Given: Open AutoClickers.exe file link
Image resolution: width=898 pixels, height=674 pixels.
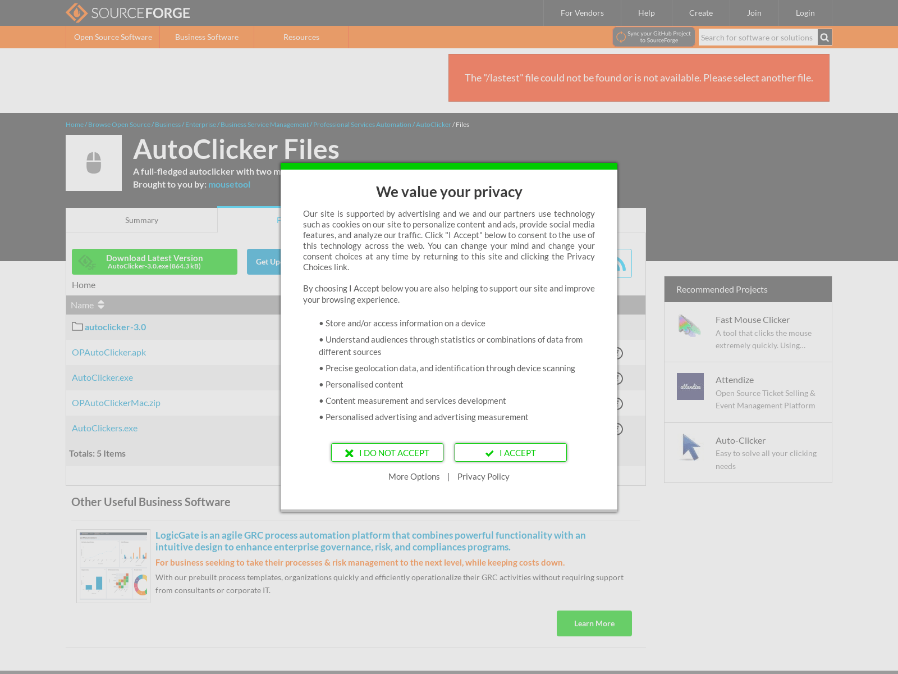Looking at the screenshot, I should [105, 428].
